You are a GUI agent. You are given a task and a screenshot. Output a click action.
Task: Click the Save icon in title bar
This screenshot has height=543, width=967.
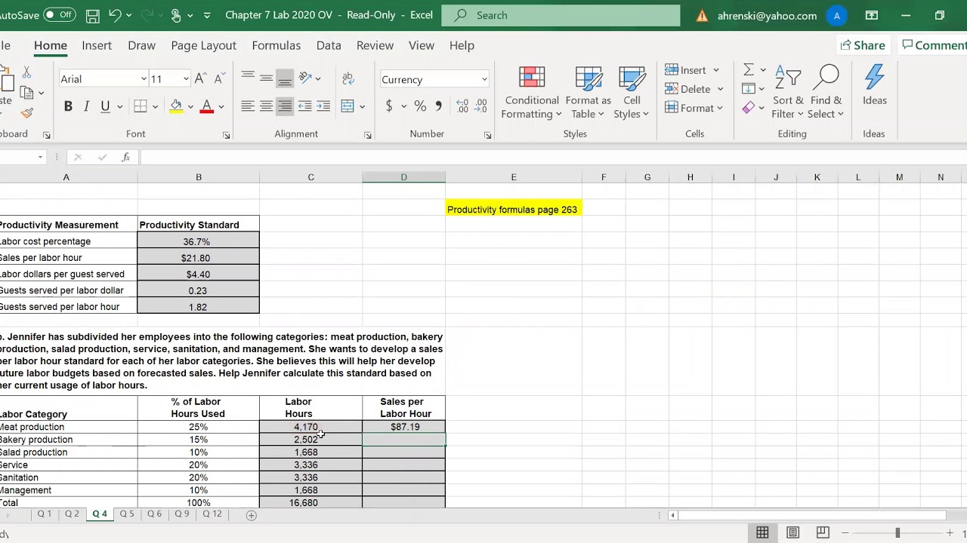coord(92,15)
